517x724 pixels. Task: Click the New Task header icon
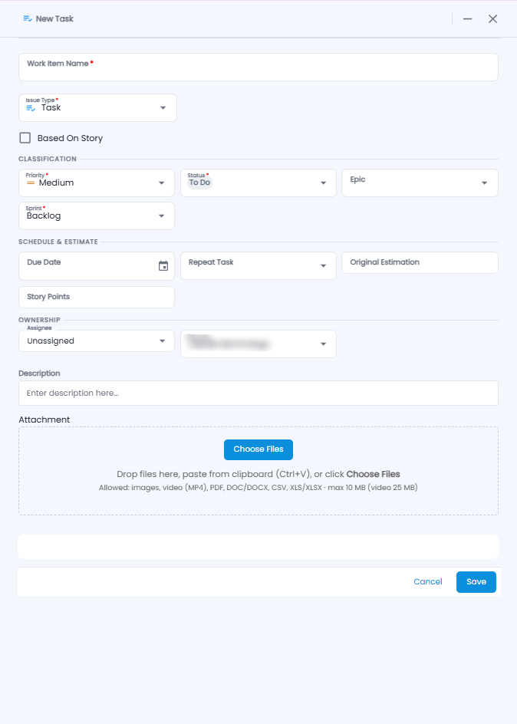pyautogui.click(x=28, y=19)
